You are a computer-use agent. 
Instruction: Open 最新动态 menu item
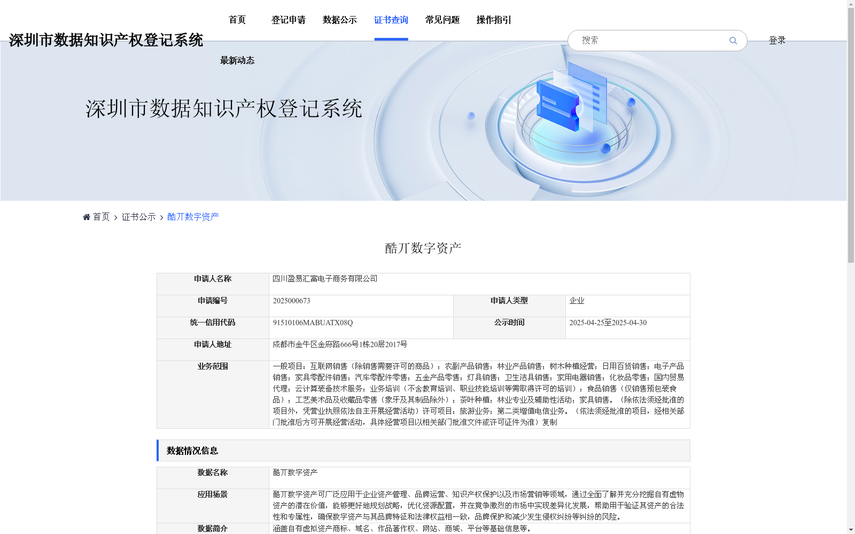(237, 60)
